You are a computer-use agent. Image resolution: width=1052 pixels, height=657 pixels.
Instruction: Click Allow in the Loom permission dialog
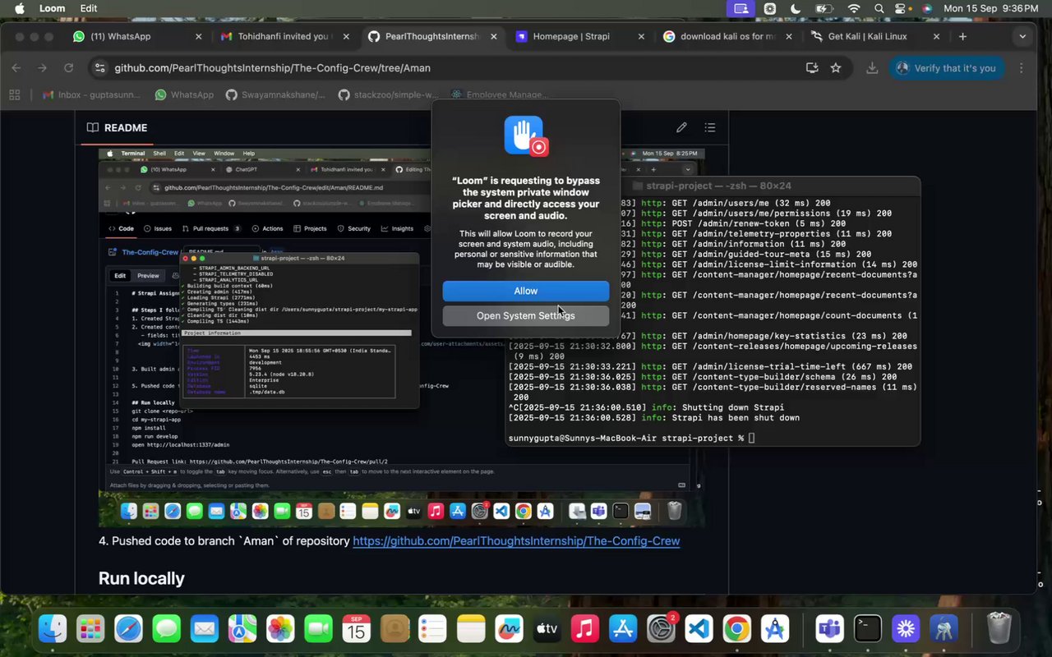[x=526, y=291]
